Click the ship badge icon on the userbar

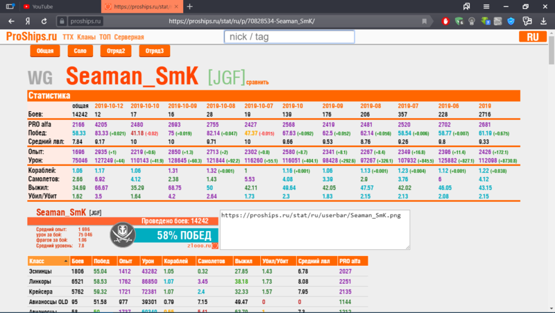123,235
